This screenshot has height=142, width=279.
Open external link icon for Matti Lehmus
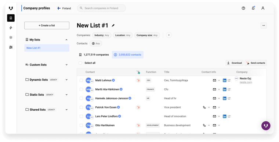click(x=229, y=81)
